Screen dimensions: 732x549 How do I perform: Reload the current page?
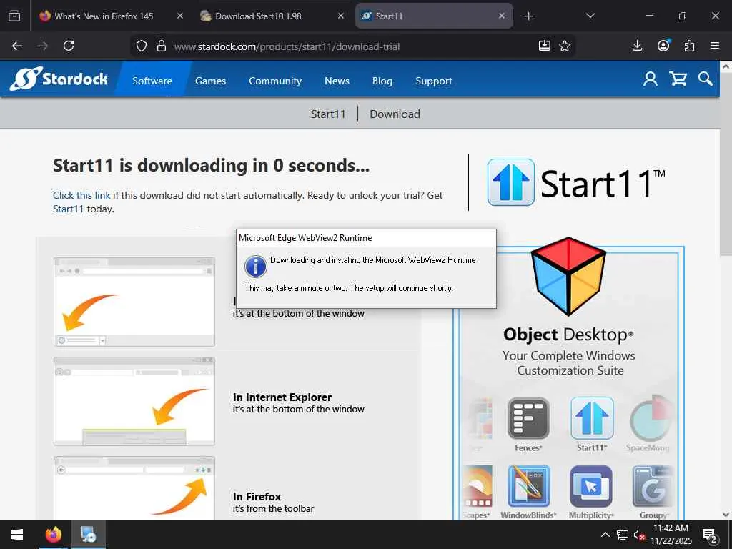(x=69, y=46)
